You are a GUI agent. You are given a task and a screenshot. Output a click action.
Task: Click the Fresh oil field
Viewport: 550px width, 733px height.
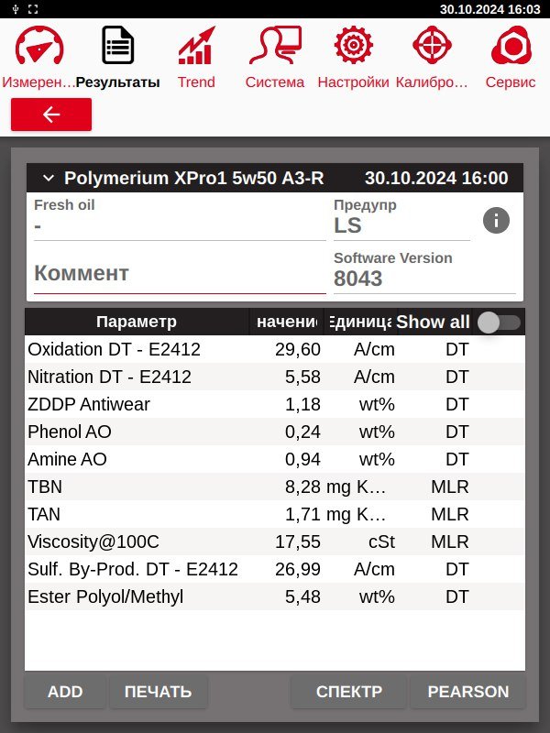pos(180,219)
